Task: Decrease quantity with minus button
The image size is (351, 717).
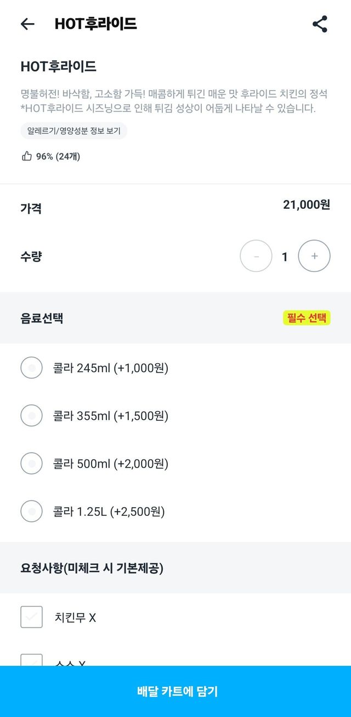Action: [x=256, y=256]
